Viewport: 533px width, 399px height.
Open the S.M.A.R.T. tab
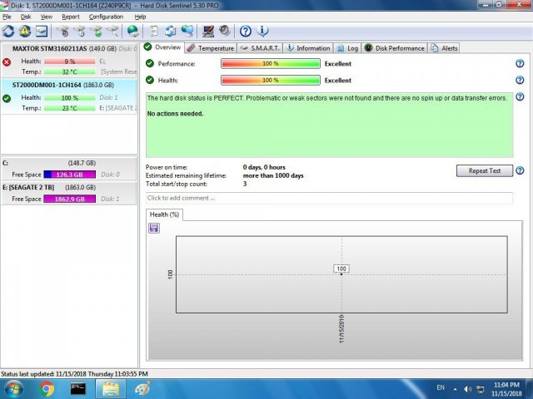[x=261, y=48]
